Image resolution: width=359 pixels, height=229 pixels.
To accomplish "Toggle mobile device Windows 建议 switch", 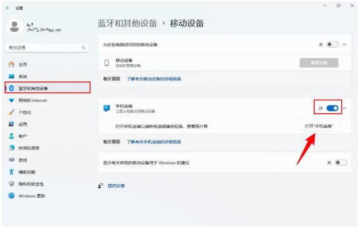I will [x=341, y=162].
